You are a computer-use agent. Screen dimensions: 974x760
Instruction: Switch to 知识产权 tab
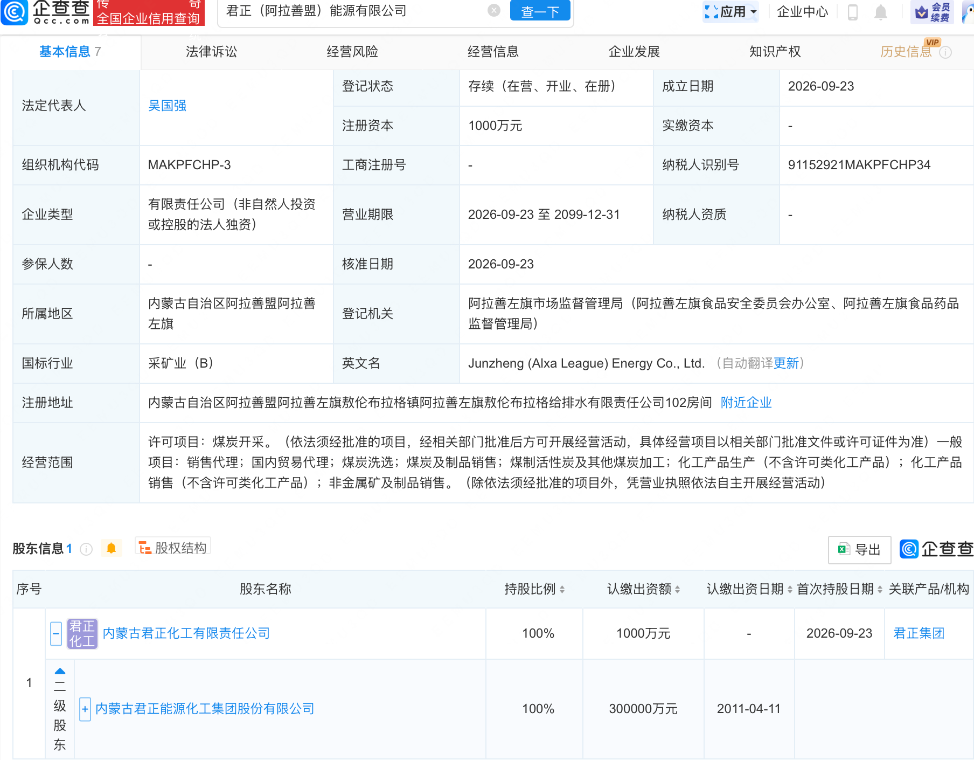[775, 52]
